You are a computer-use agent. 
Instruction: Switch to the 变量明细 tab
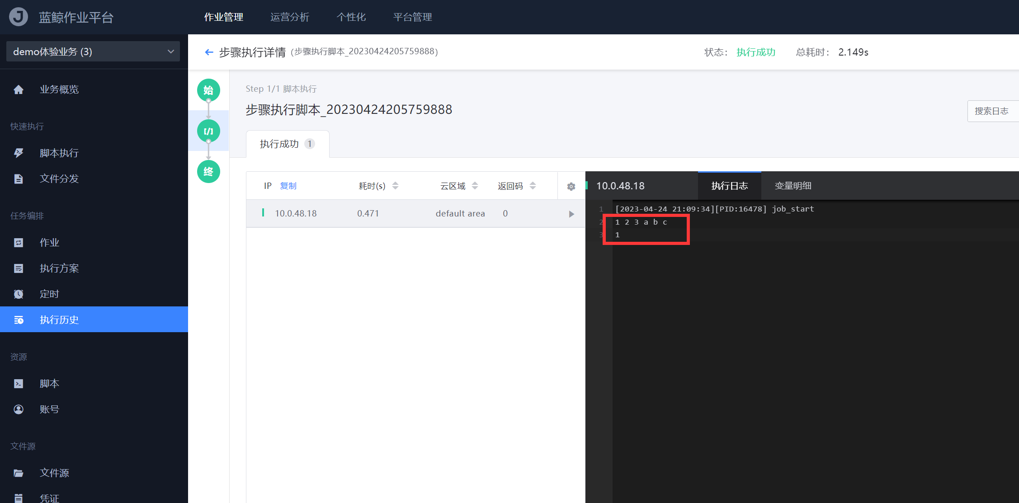tap(793, 186)
